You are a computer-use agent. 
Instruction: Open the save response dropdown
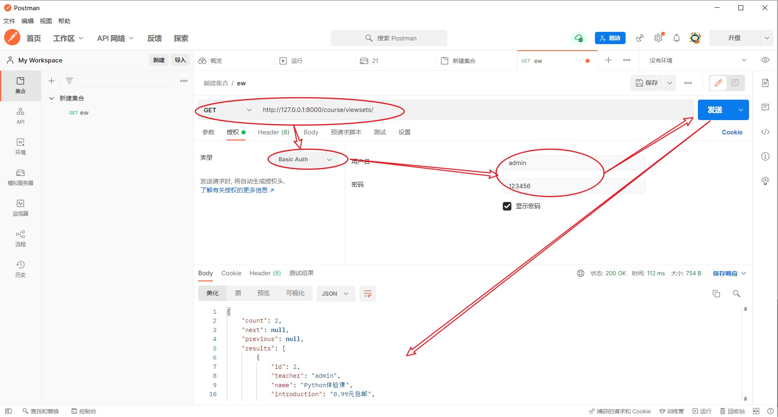[729, 273]
